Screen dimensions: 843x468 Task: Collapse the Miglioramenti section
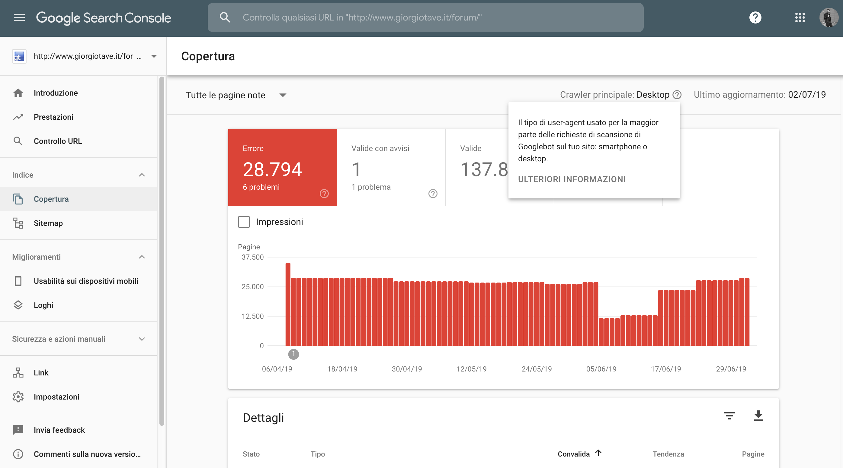coord(142,257)
